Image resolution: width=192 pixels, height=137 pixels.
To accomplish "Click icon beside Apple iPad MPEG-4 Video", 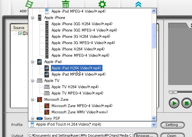I will point(47,74).
